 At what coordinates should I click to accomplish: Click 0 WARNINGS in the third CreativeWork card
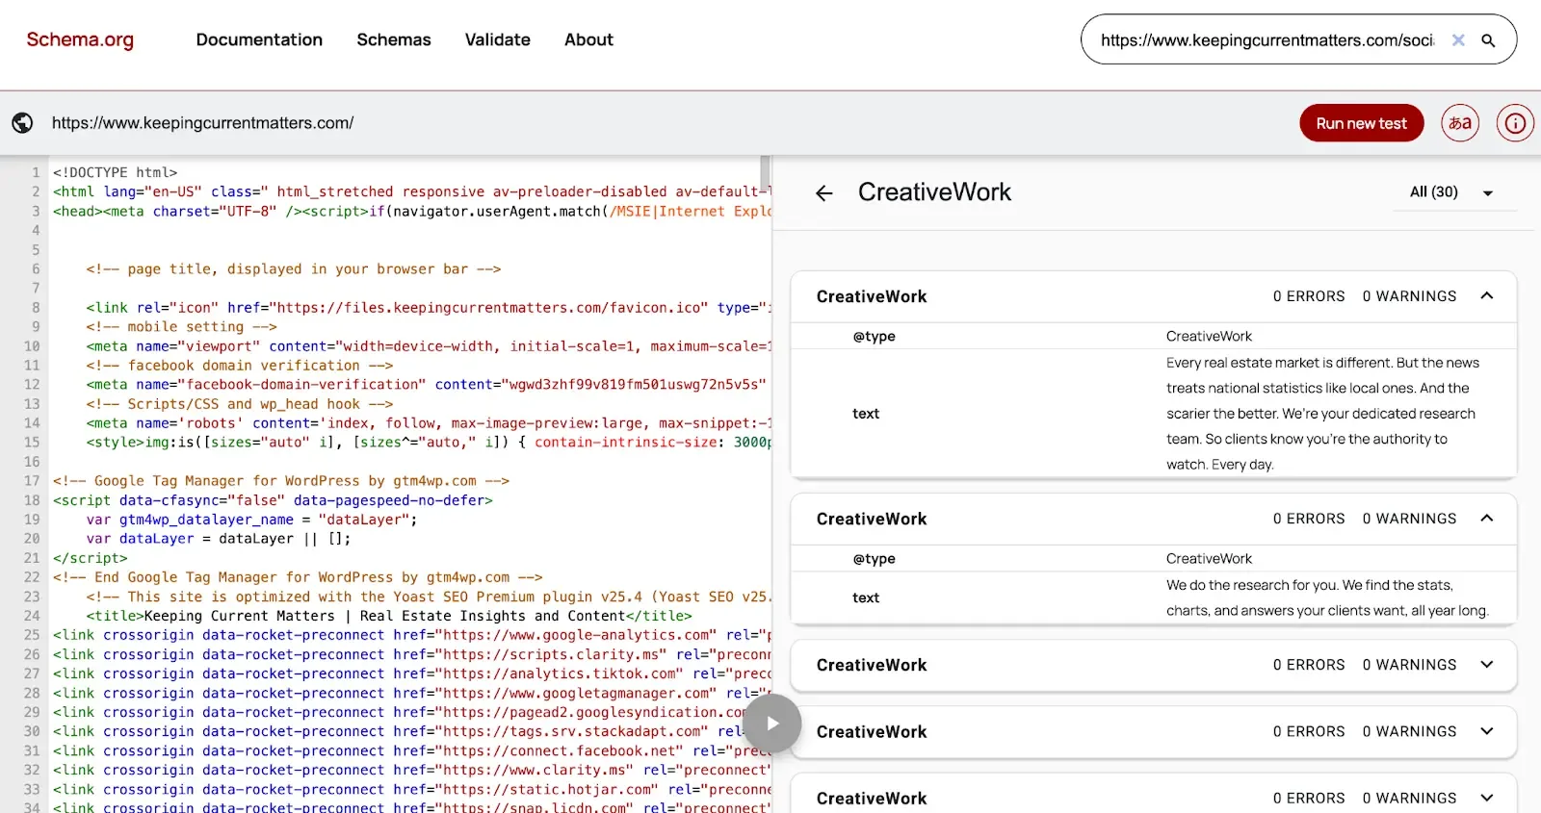point(1409,665)
